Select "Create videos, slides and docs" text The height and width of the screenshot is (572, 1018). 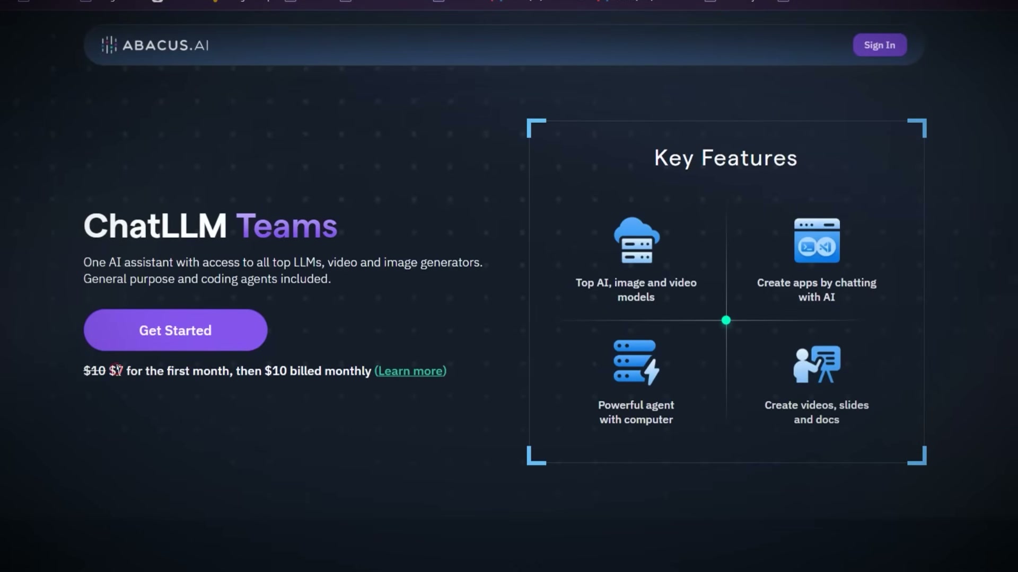pyautogui.click(x=817, y=412)
